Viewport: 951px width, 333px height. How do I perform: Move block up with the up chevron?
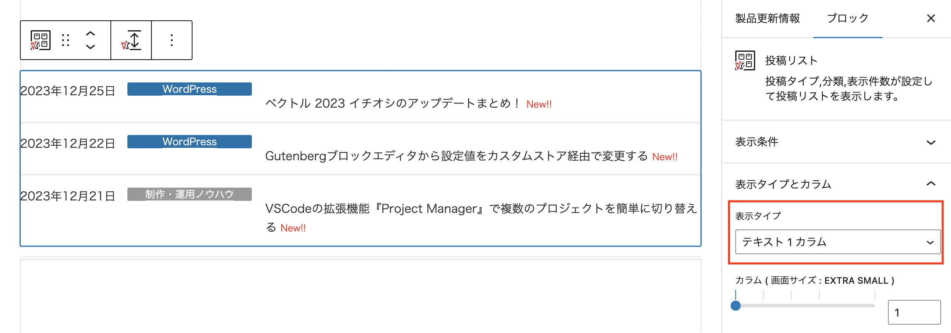pyautogui.click(x=90, y=34)
